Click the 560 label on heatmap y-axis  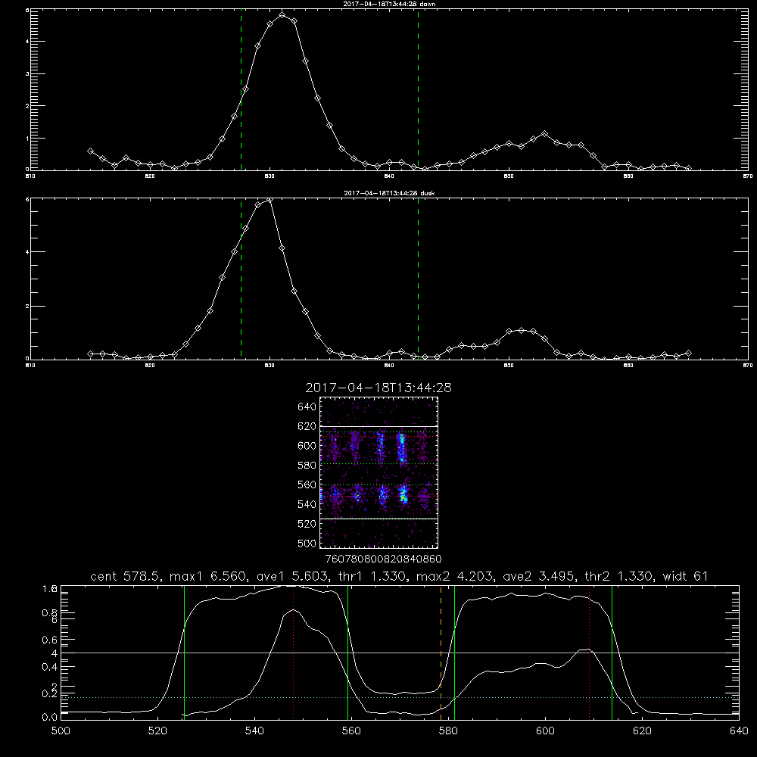(307, 484)
